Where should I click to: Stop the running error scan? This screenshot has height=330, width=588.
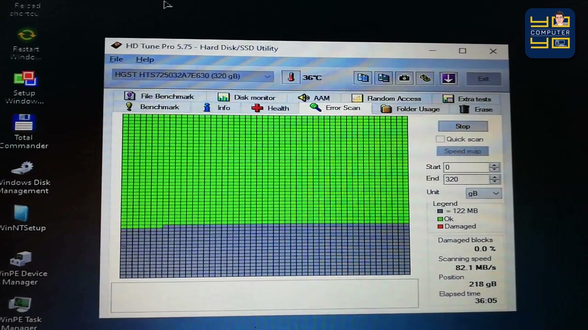pos(463,126)
